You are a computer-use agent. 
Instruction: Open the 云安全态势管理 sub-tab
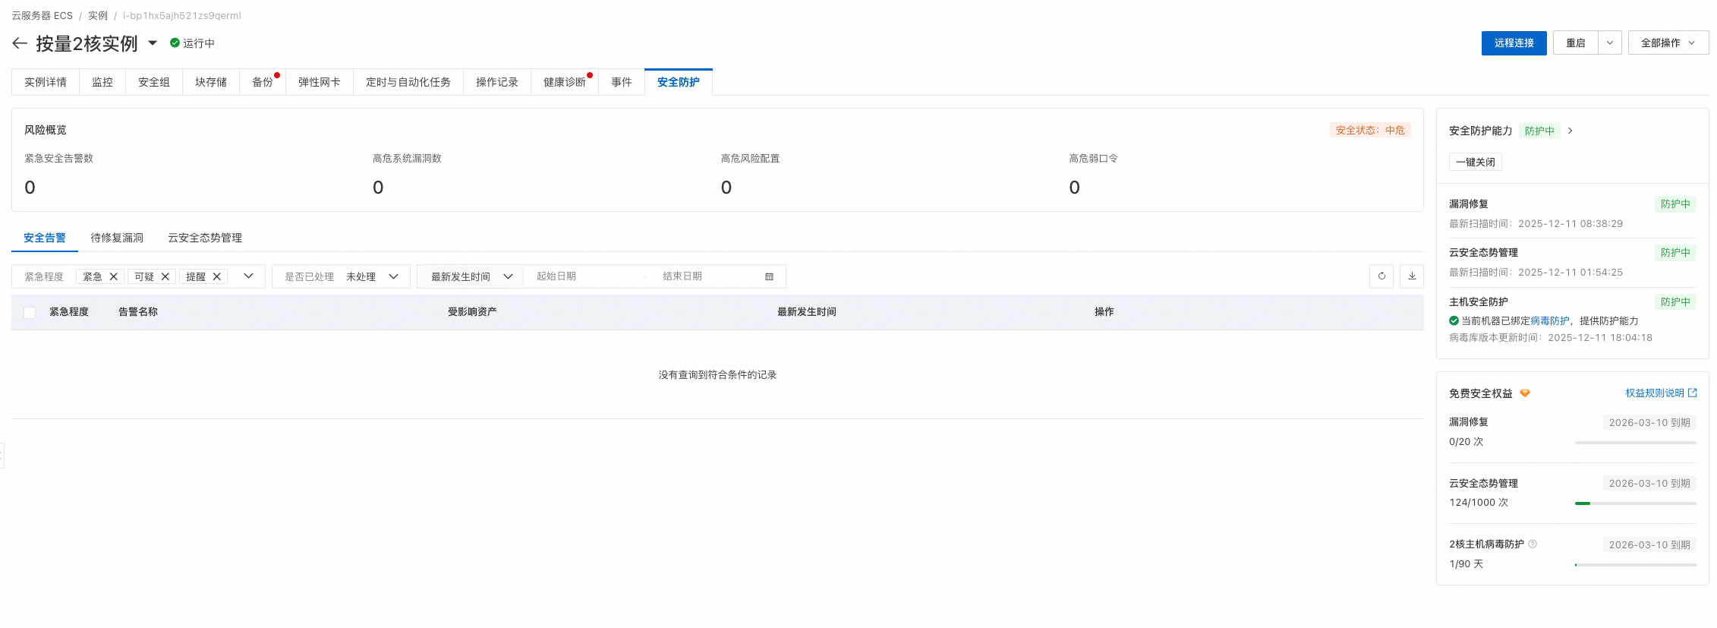pyautogui.click(x=205, y=238)
